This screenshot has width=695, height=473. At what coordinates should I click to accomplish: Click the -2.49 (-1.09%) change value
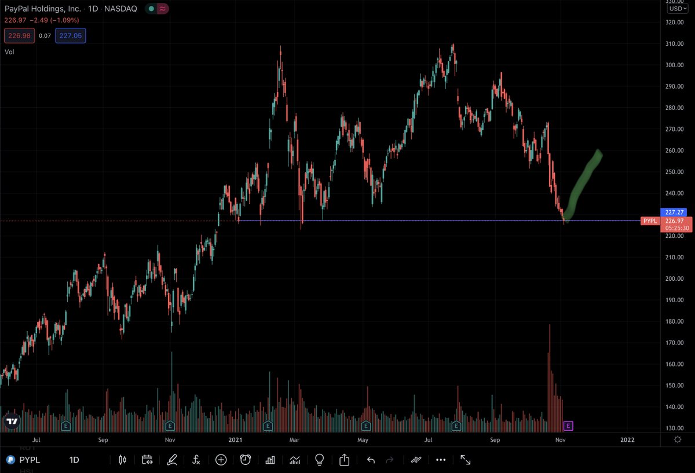(x=56, y=21)
